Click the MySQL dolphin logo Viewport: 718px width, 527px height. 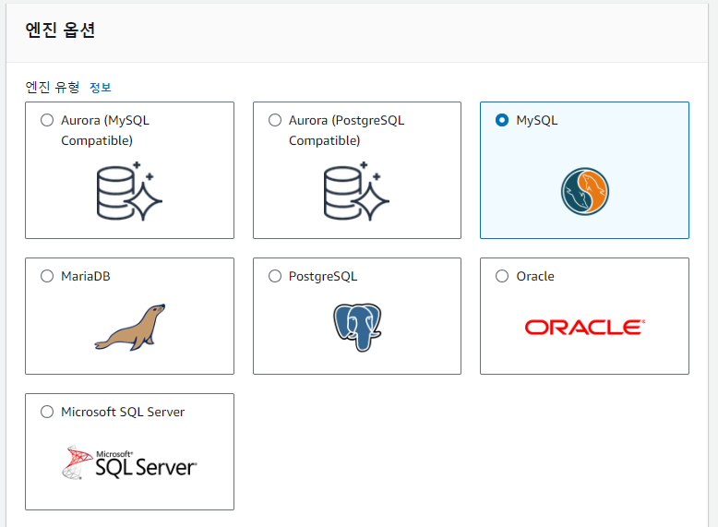tap(585, 191)
